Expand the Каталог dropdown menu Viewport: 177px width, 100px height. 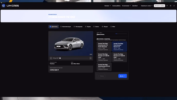pyautogui.click(x=108, y=6)
